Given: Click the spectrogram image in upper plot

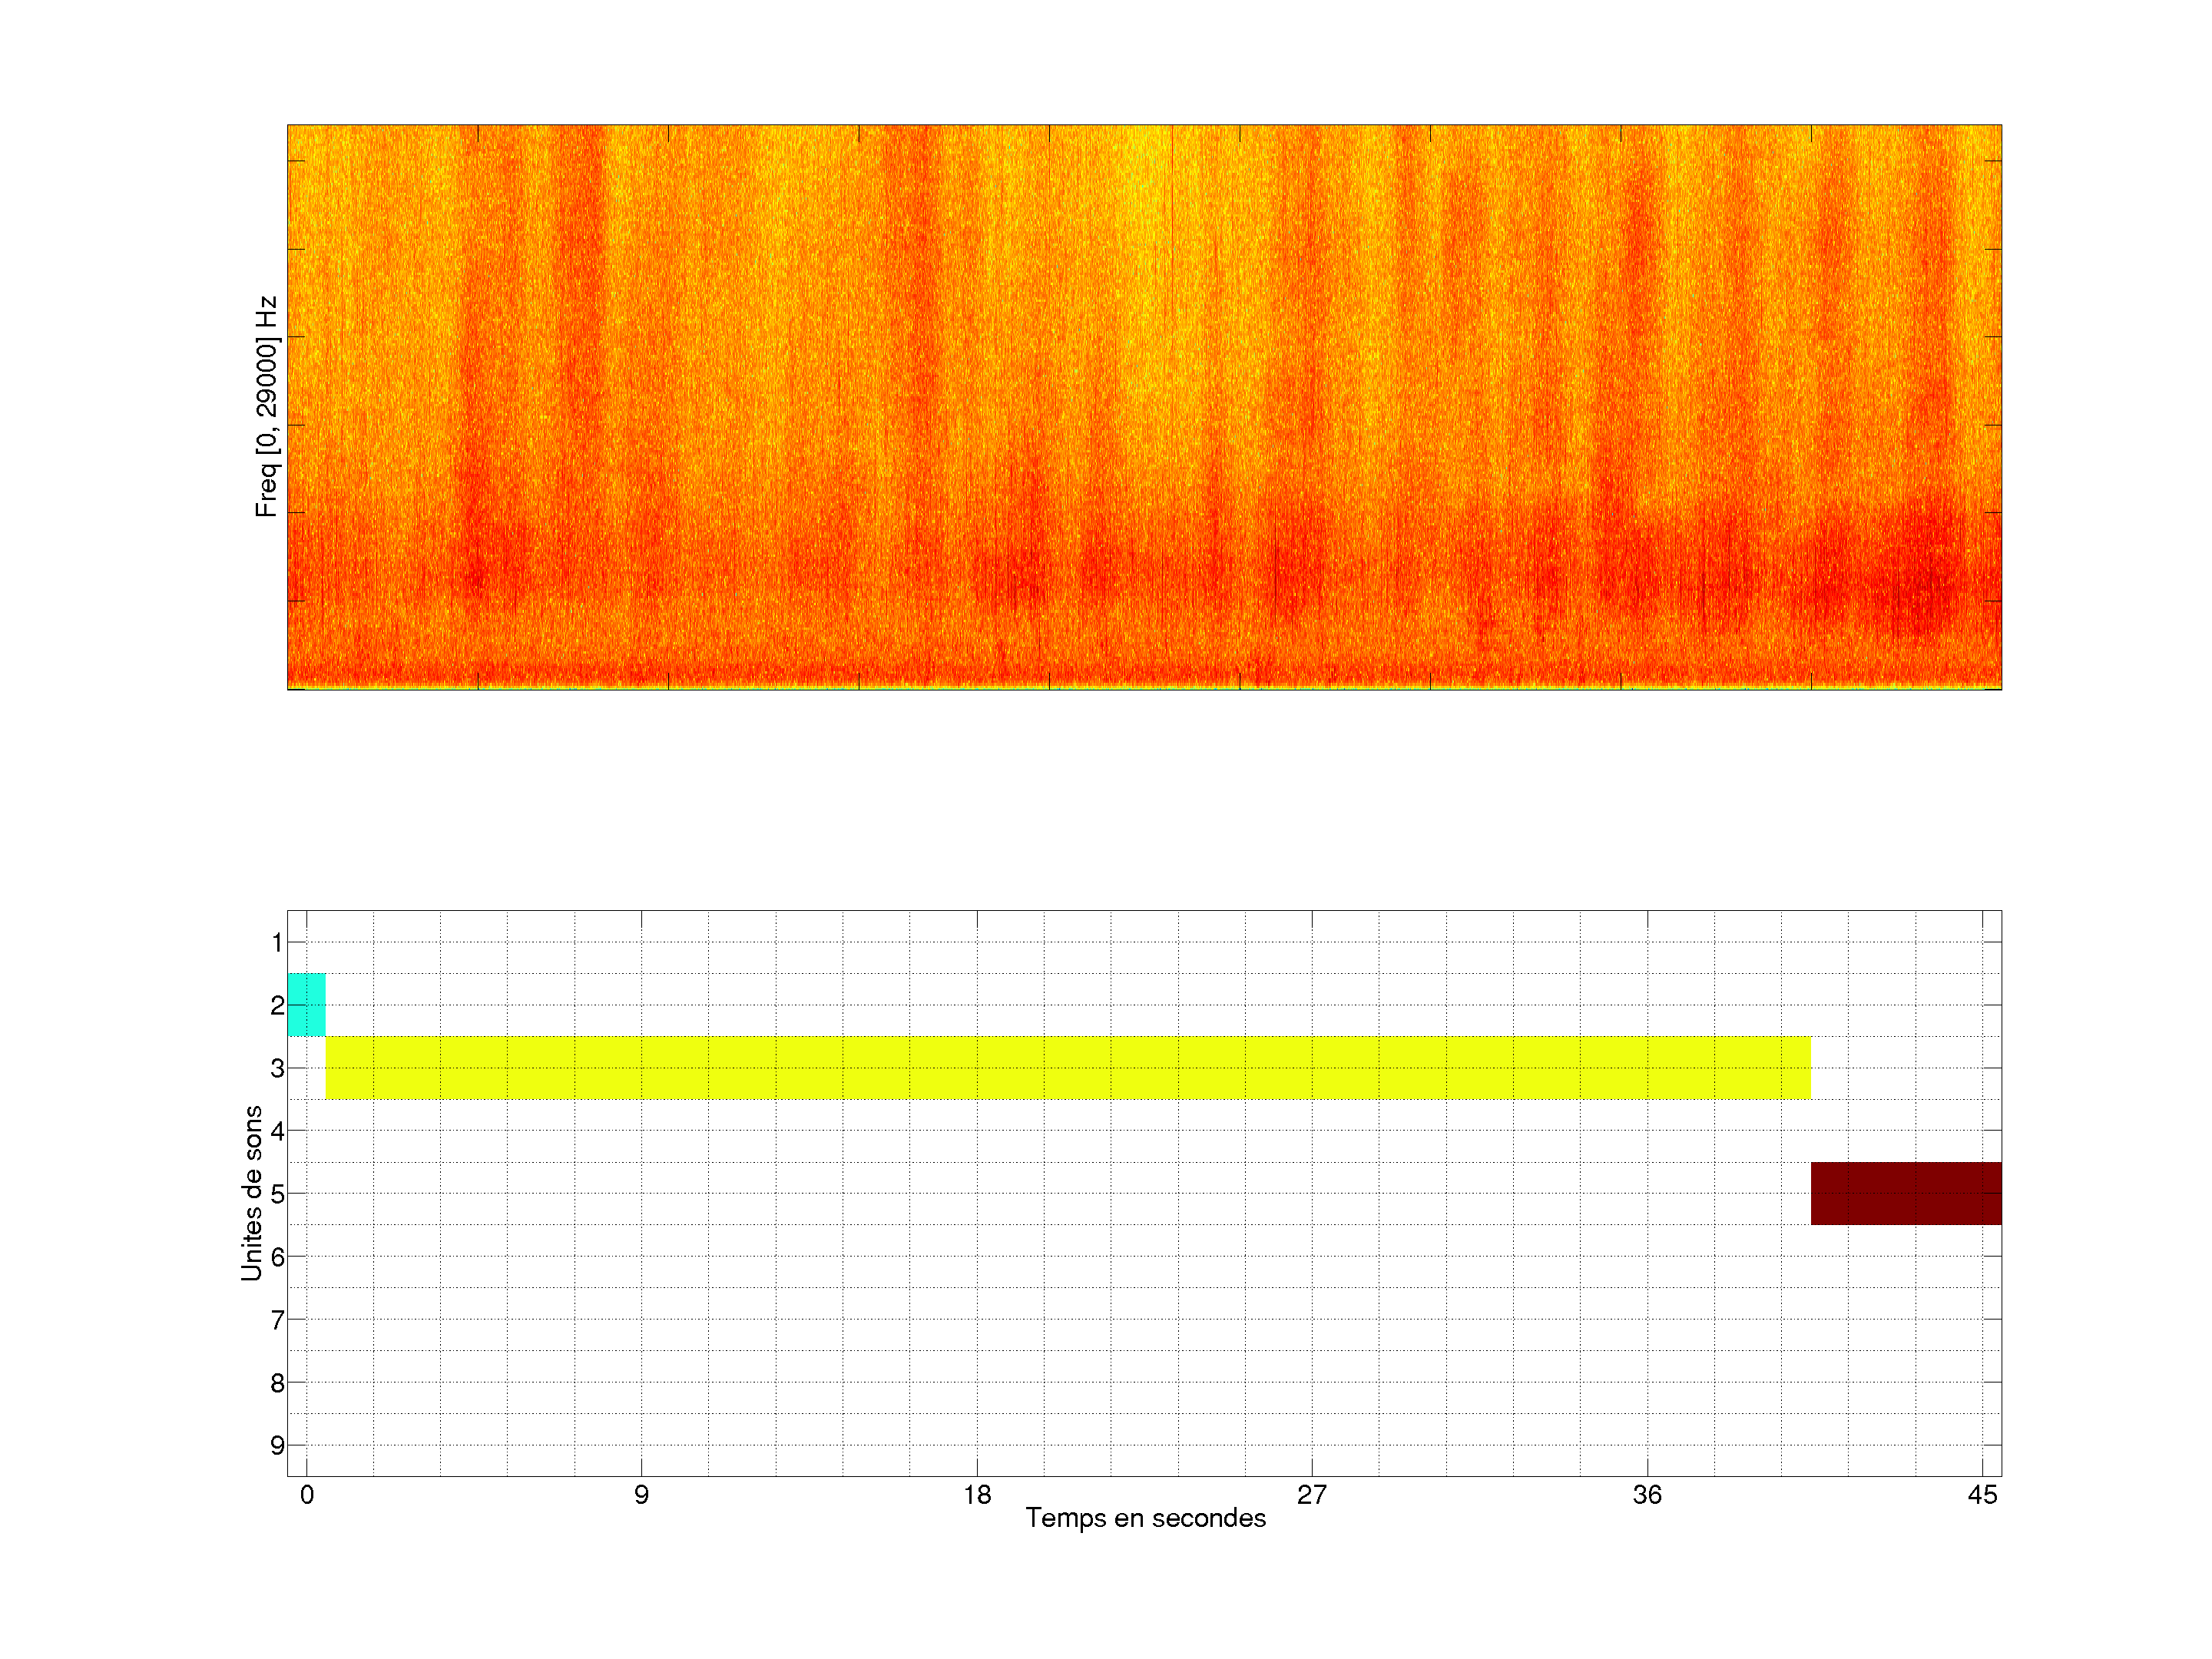Looking at the screenshot, I should point(1144,407).
